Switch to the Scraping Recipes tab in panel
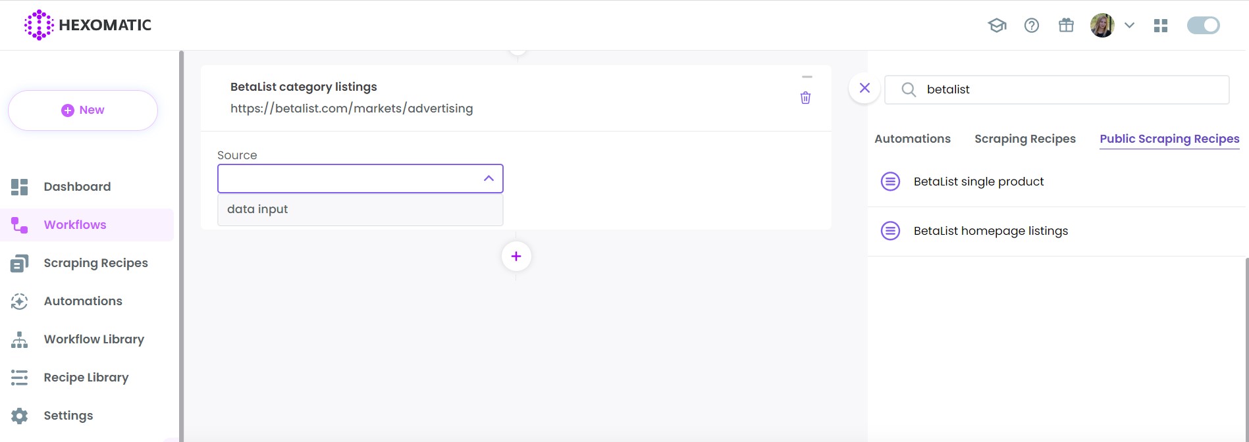The height and width of the screenshot is (442, 1249). pos(1024,138)
